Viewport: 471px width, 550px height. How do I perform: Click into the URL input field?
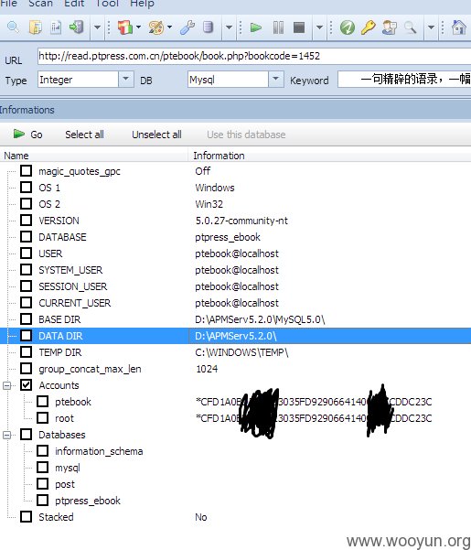pyautogui.click(x=254, y=56)
